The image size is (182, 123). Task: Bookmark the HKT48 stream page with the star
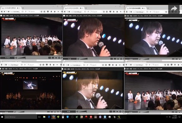(x=166, y=12)
